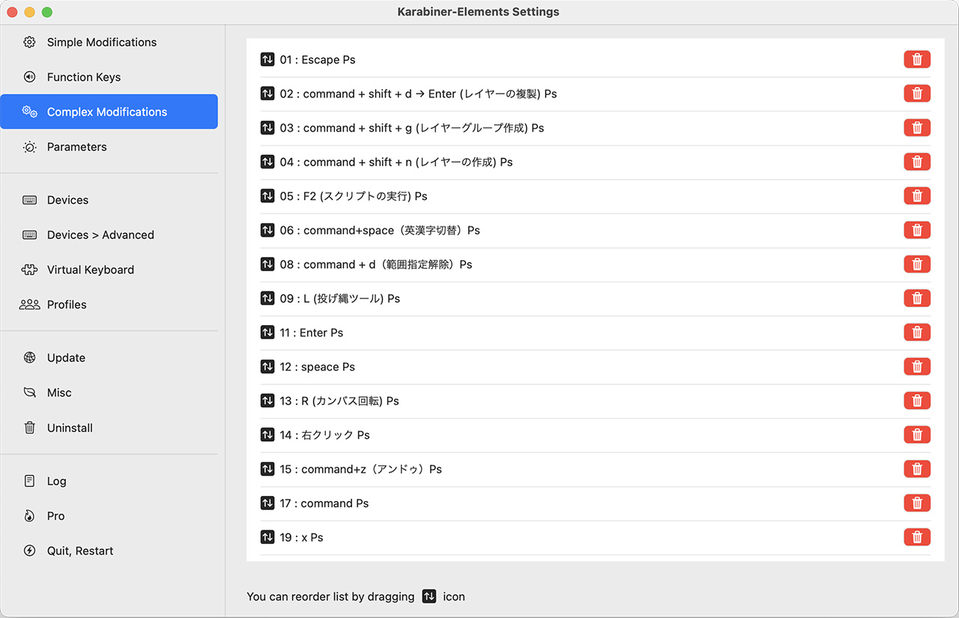The image size is (959, 618).
Task: Click reorder handle of rule 03
Action: (x=267, y=127)
